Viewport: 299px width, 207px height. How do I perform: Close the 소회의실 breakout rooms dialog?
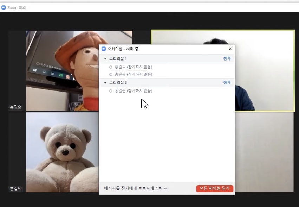(230, 49)
